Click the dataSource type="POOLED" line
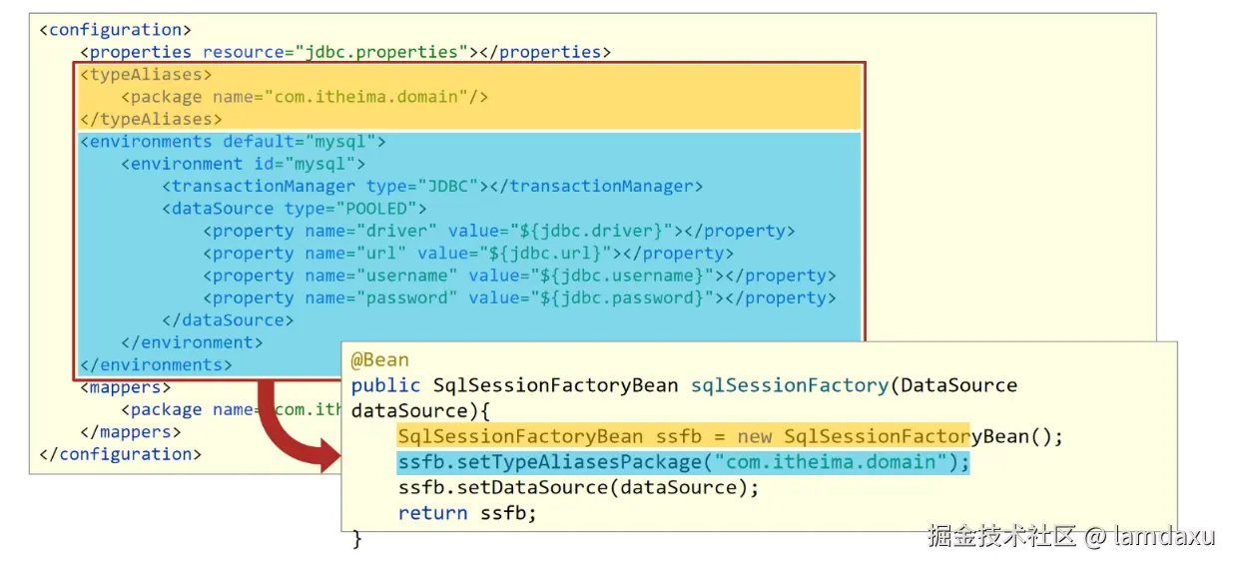The height and width of the screenshot is (567, 1234). tap(294, 209)
